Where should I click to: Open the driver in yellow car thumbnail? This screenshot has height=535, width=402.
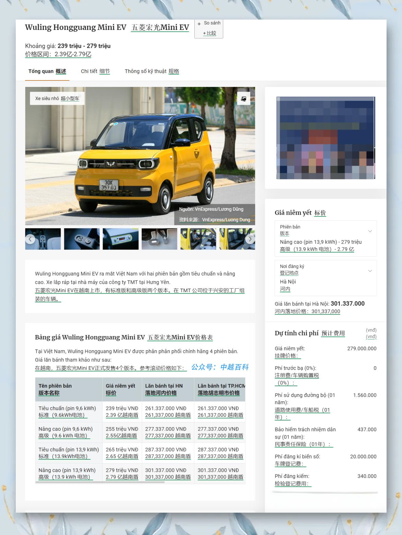(198, 239)
